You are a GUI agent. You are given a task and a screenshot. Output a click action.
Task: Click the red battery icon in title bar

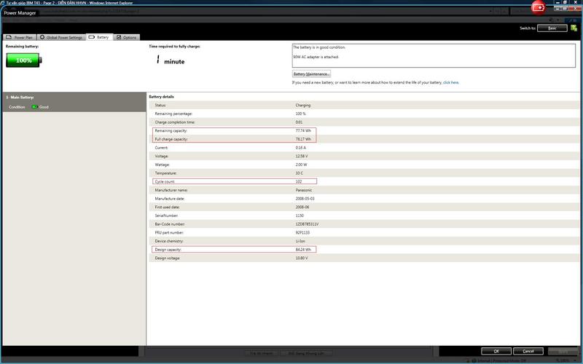(x=539, y=7)
